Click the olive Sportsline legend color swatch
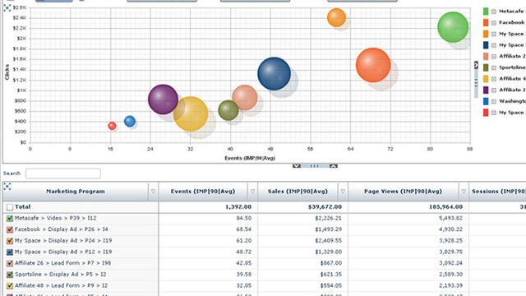Viewport: 526px width, 296px height. pyautogui.click(x=486, y=67)
